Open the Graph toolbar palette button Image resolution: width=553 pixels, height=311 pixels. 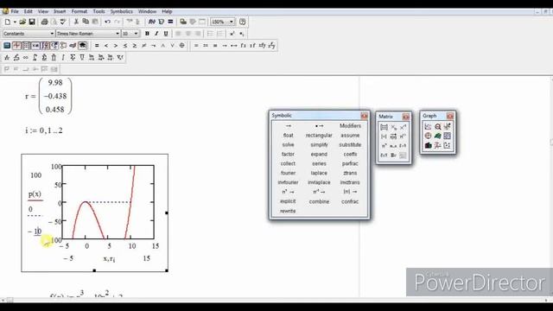(x=16, y=46)
